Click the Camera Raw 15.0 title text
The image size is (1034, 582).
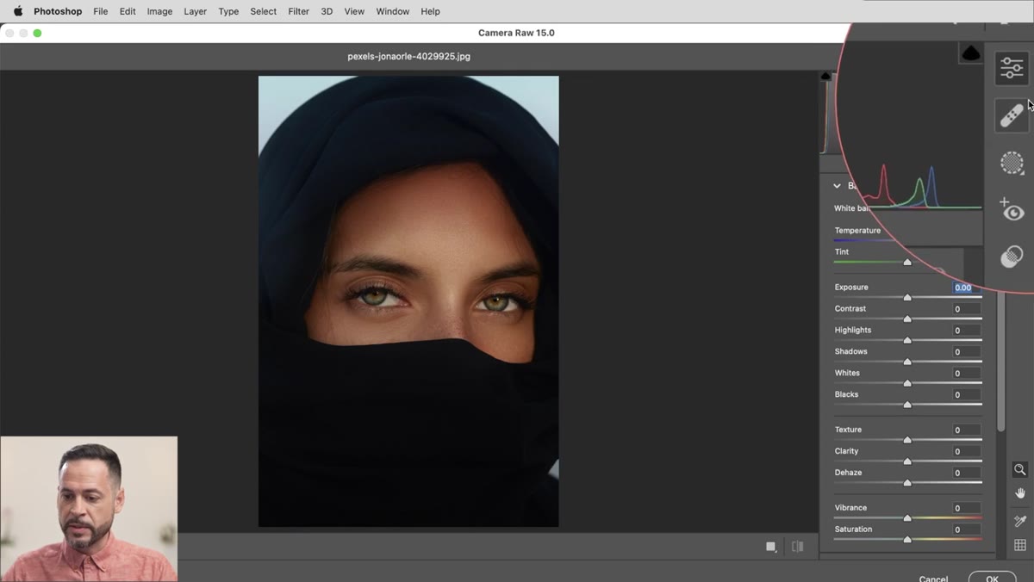pyautogui.click(x=516, y=33)
